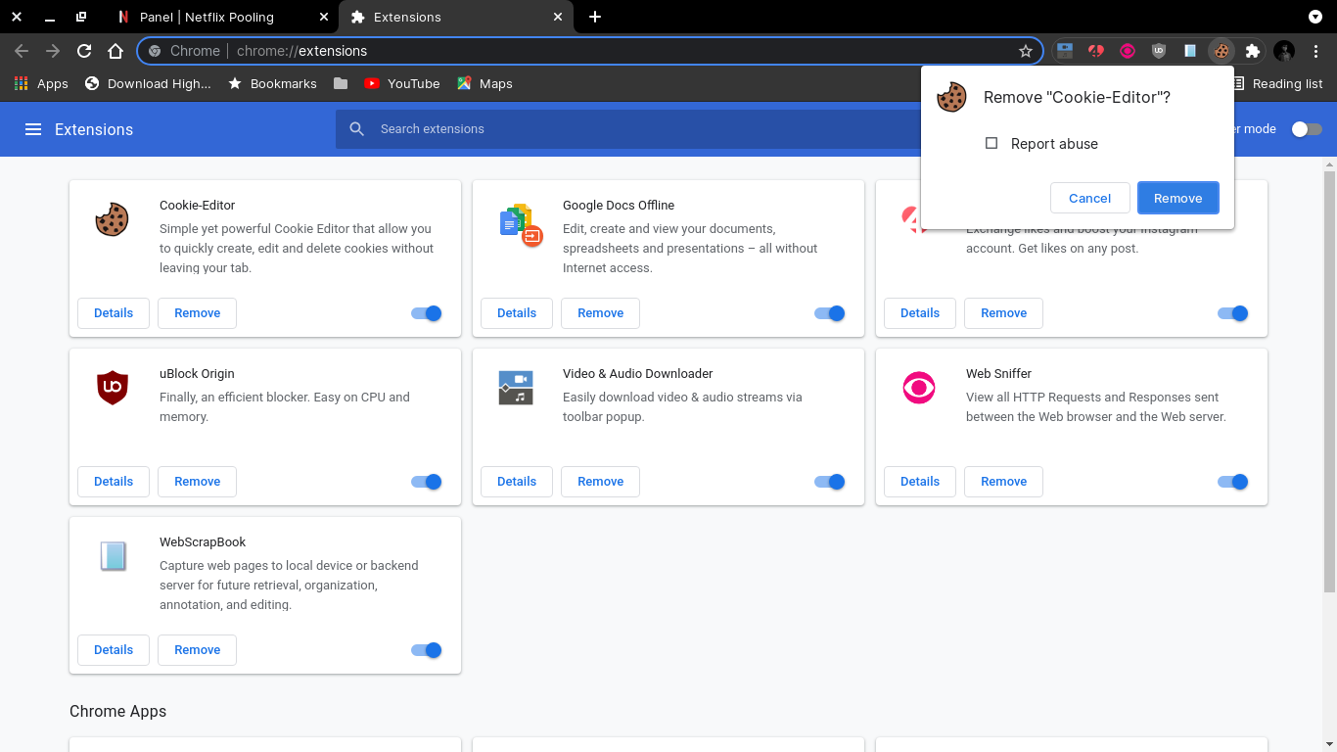Turn off the Google Docs Offline toggle
This screenshot has height=752, width=1337.
click(x=830, y=313)
